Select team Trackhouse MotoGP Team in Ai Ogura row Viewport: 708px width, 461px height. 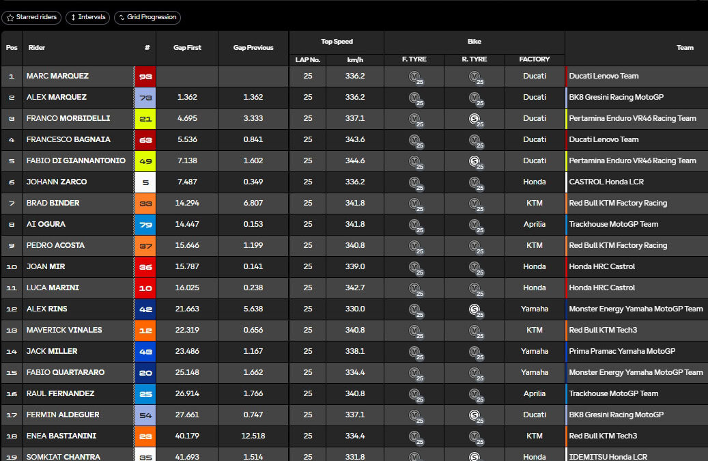pos(614,224)
